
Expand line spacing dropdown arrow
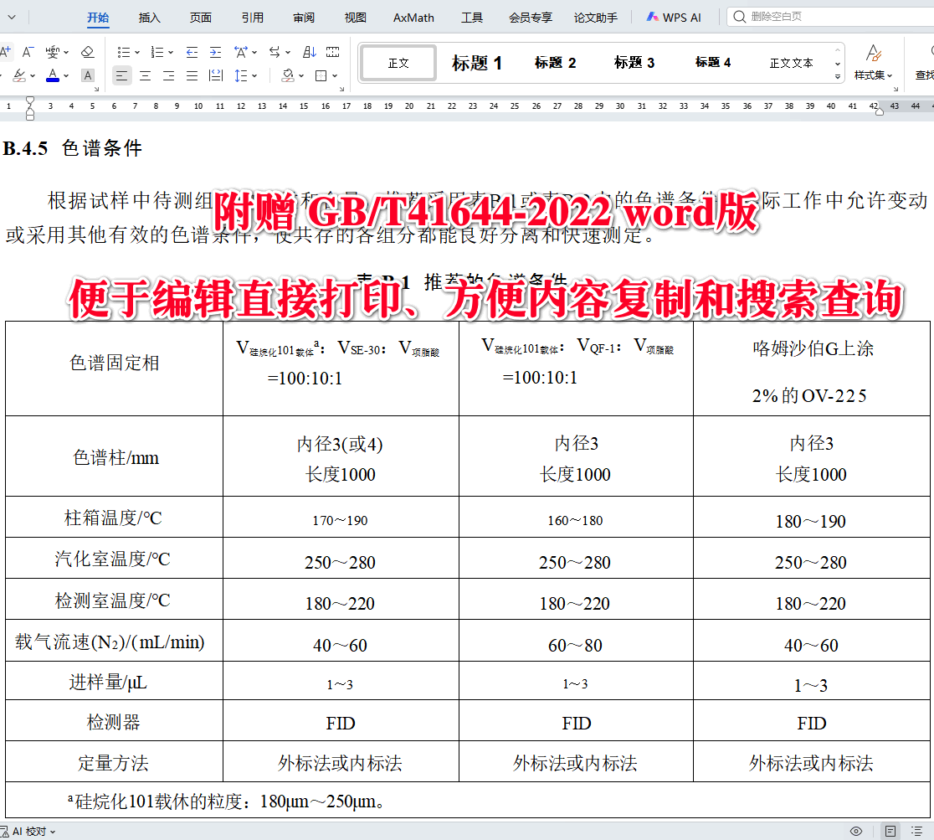point(254,75)
